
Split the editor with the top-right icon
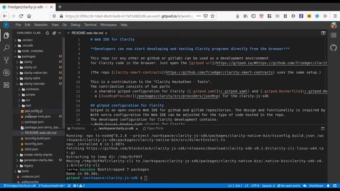point(324,33)
